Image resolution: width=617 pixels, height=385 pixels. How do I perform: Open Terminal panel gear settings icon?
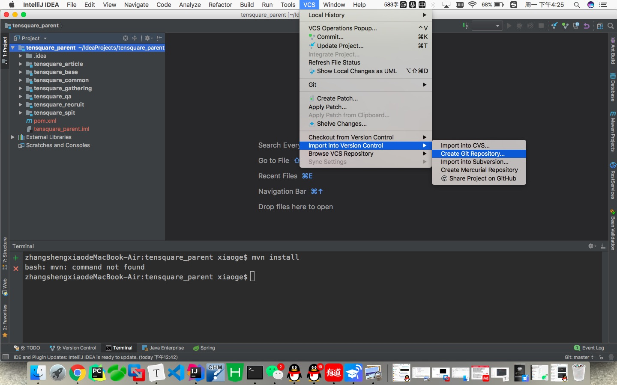pos(592,246)
